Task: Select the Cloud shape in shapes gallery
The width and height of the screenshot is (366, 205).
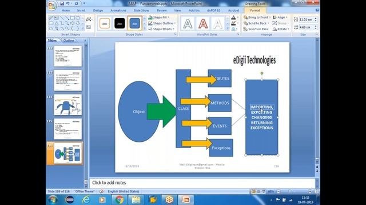Action: click(x=51, y=28)
